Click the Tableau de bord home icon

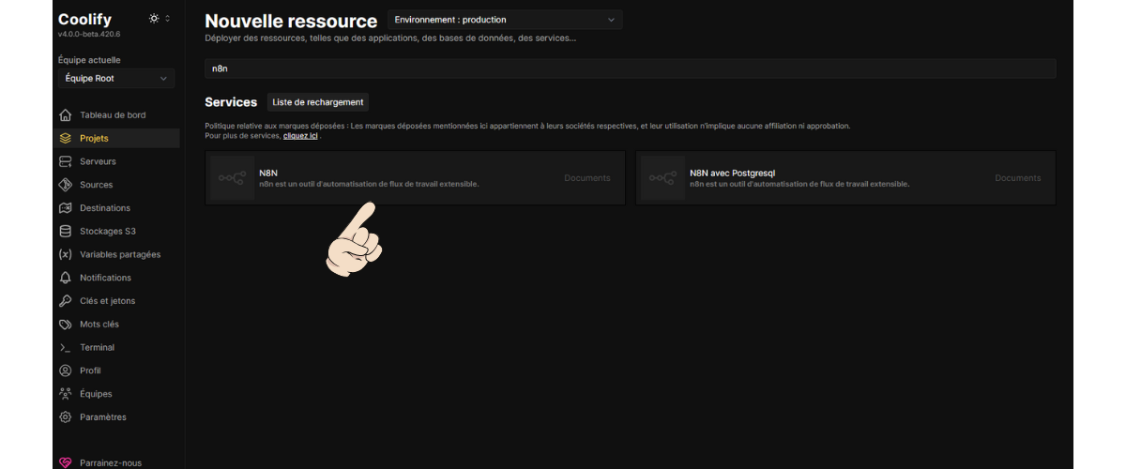(65, 115)
